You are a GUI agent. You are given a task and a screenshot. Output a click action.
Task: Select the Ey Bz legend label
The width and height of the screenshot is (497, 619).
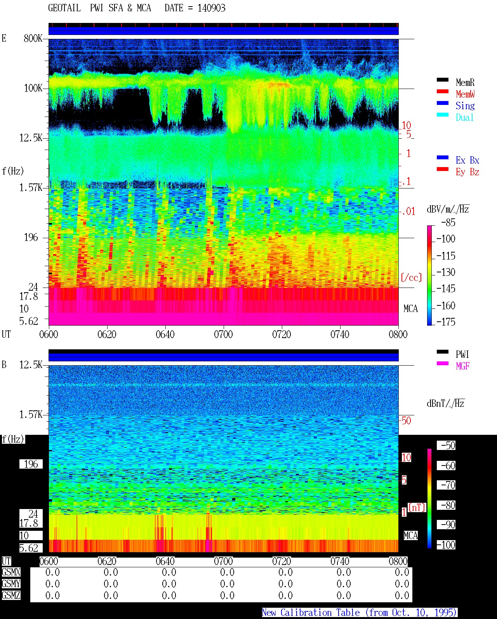click(x=467, y=172)
